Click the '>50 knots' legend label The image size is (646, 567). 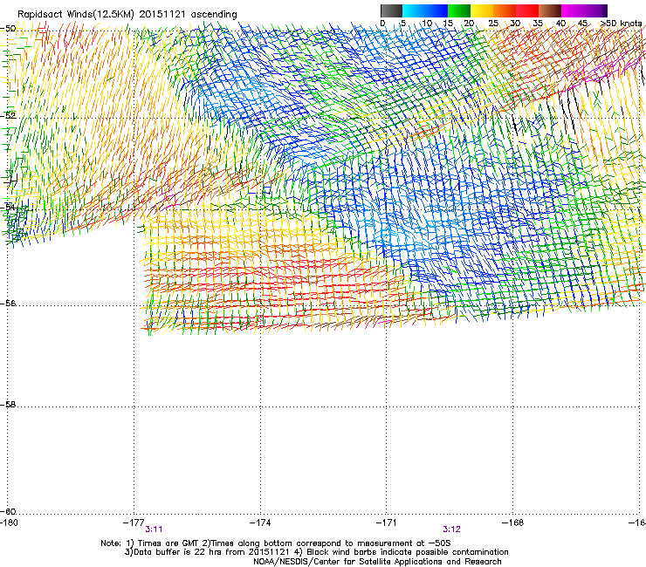click(x=621, y=24)
